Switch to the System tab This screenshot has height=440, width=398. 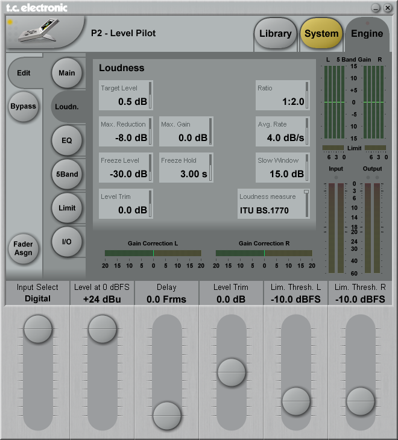click(321, 33)
